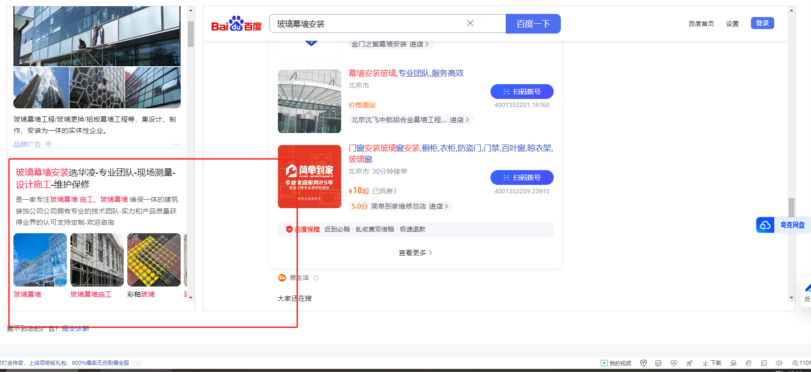Click 扫码拨号 for number 4001352201,16160
Image resolution: width=811 pixels, height=372 pixels.
tap(522, 91)
